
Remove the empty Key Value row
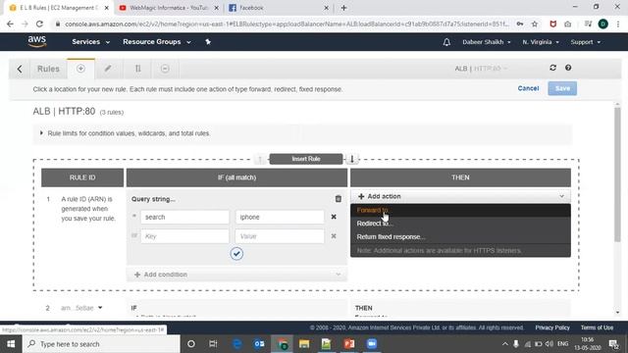(334, 236)
